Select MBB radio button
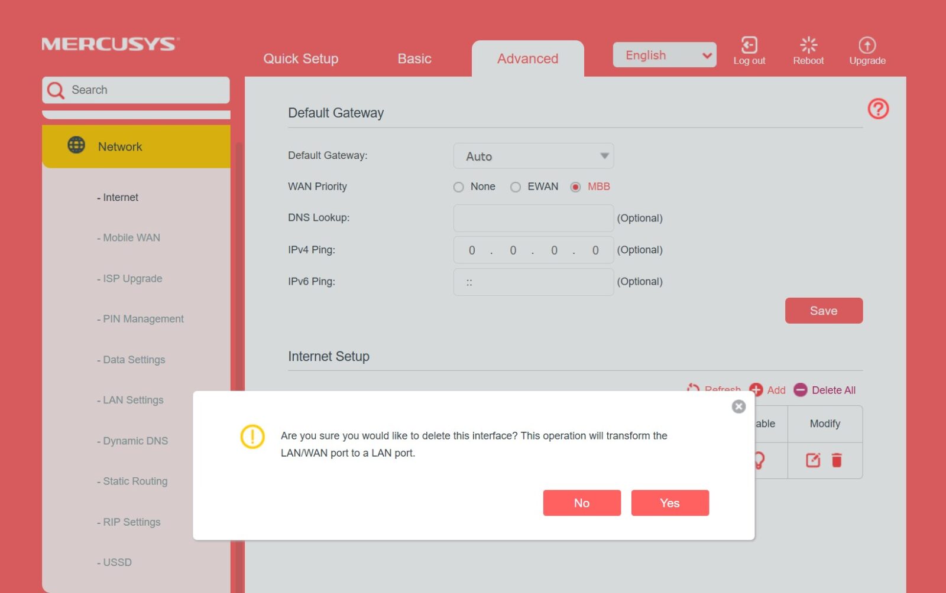 575,187
